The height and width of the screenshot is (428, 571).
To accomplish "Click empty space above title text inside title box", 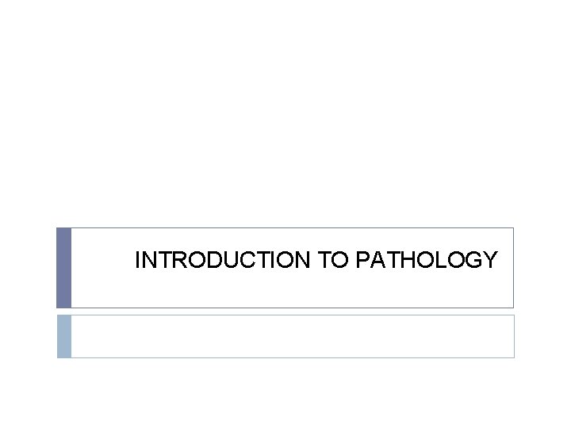I will [x=316, y=239].
